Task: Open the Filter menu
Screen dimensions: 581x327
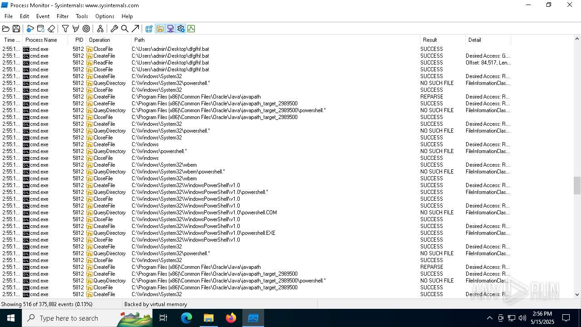Action: [x=63, y=16]
